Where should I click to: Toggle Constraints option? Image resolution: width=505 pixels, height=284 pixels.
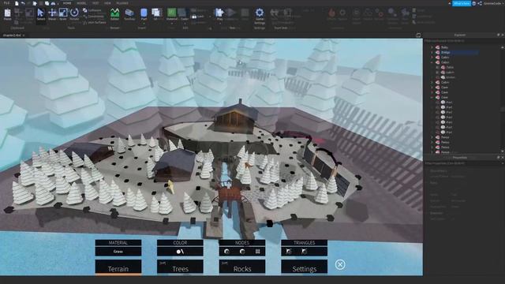pyautogui.click(x=94, y=17)
